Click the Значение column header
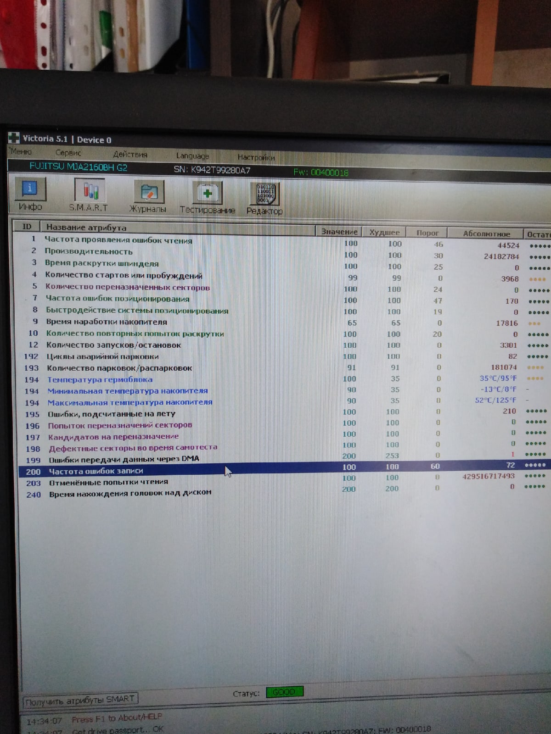The width and height of the screenshot is (551, 734). pyautogui.click(x=339, y=232)
